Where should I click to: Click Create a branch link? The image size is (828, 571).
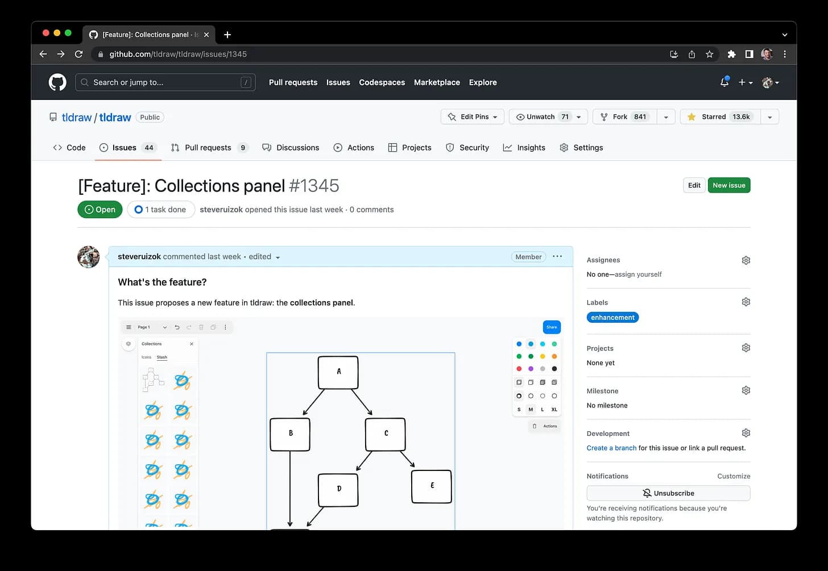click(611, 448)
